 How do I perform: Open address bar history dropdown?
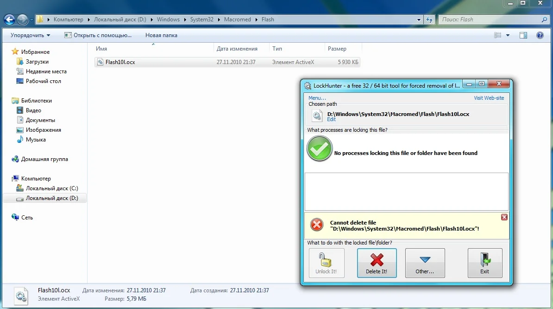click(x=419, y=20)
